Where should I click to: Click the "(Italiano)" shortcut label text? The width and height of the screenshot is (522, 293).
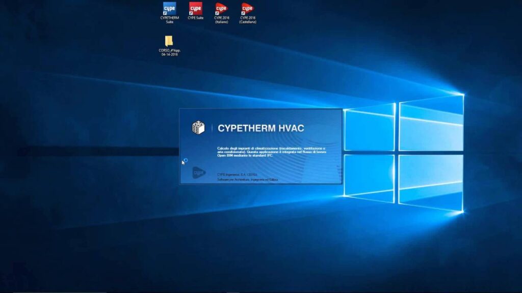(221, 22)
